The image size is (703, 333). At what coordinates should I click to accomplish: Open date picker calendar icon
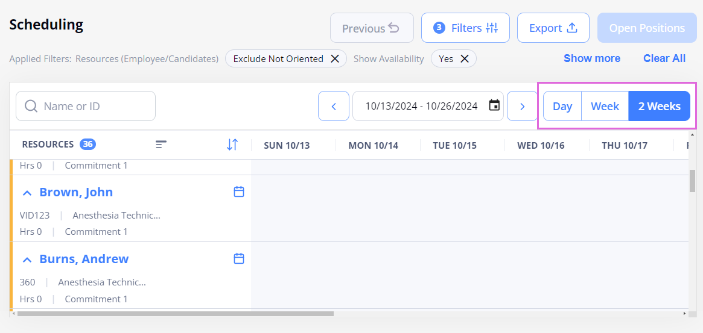coord(494,106)
